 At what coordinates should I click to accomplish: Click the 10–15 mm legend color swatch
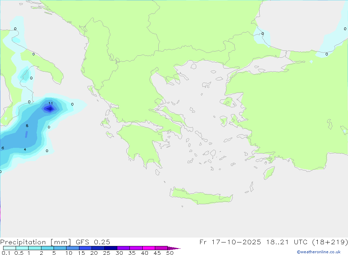(x=73, y=248)
